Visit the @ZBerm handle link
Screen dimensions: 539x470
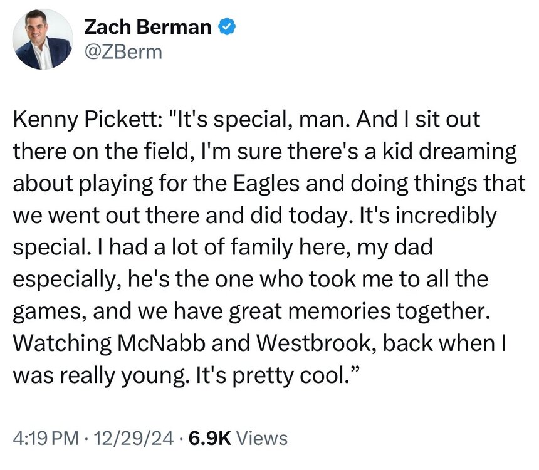pyautogui.click(x=123, y=52)
